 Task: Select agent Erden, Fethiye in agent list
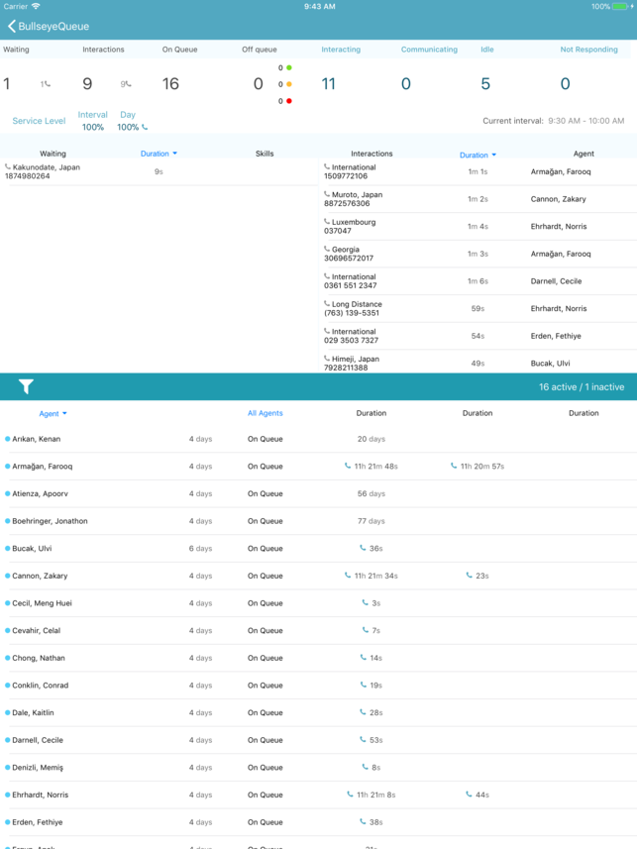[x=38, y=822]
